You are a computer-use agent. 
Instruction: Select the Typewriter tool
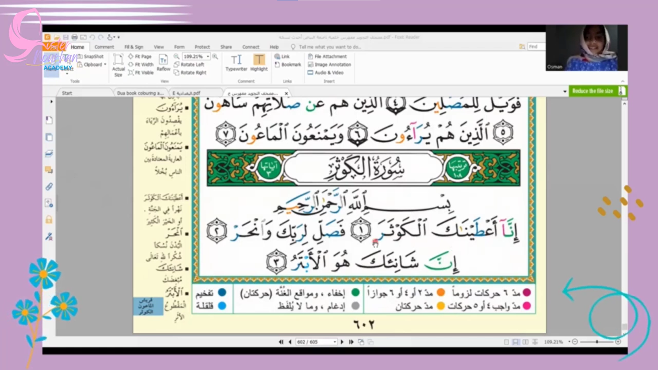(236, 63)
